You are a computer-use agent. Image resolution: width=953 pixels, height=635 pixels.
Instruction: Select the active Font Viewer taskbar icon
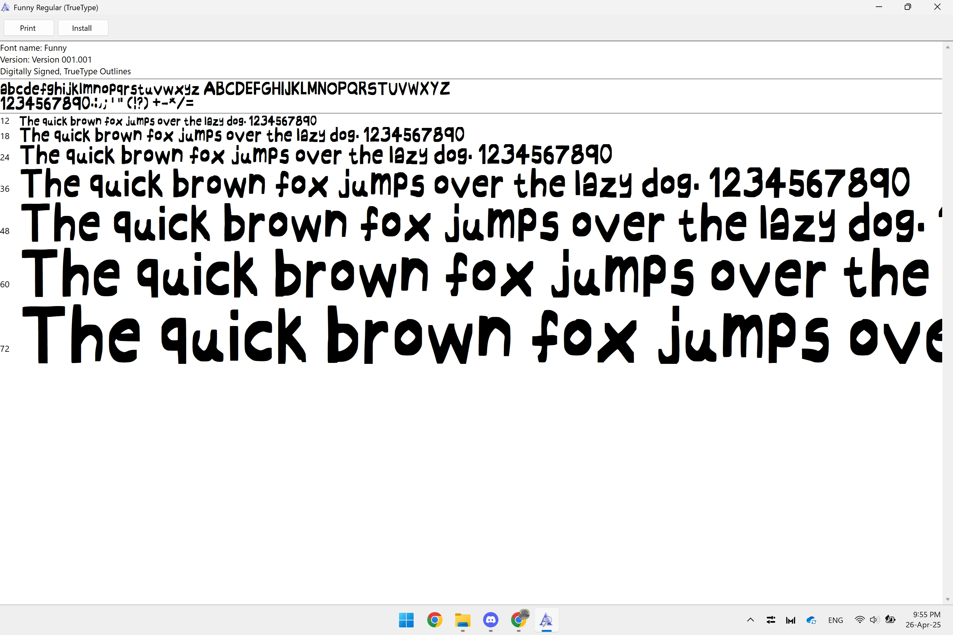(547, 620)
